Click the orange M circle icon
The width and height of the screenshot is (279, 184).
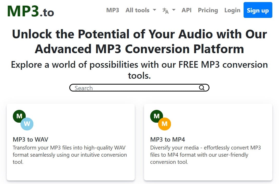(x=165, y=124)
